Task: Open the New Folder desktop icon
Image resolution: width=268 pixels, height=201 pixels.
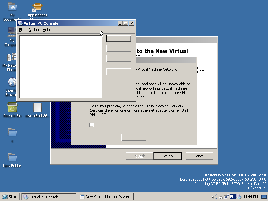Action: [x=12, y=158]
